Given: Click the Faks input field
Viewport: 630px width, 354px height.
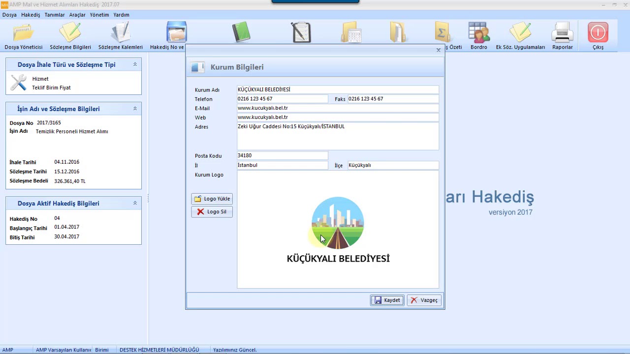Looking at the screenshot, I should tap(393, 99).
